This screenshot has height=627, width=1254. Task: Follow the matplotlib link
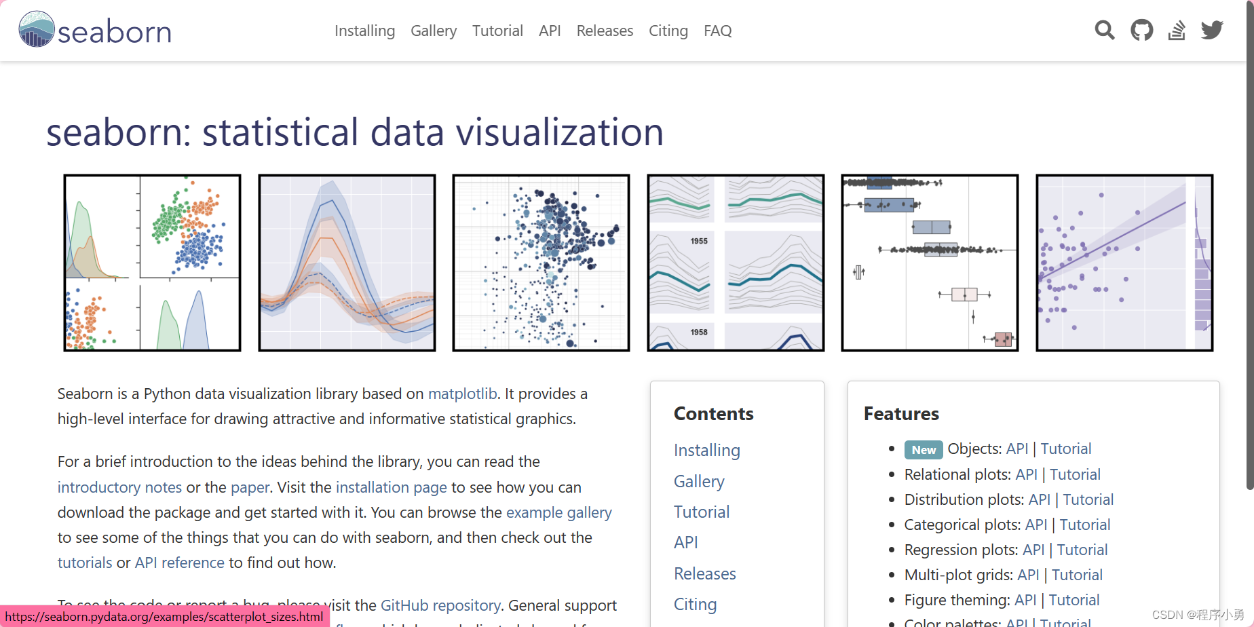point(463,394)
